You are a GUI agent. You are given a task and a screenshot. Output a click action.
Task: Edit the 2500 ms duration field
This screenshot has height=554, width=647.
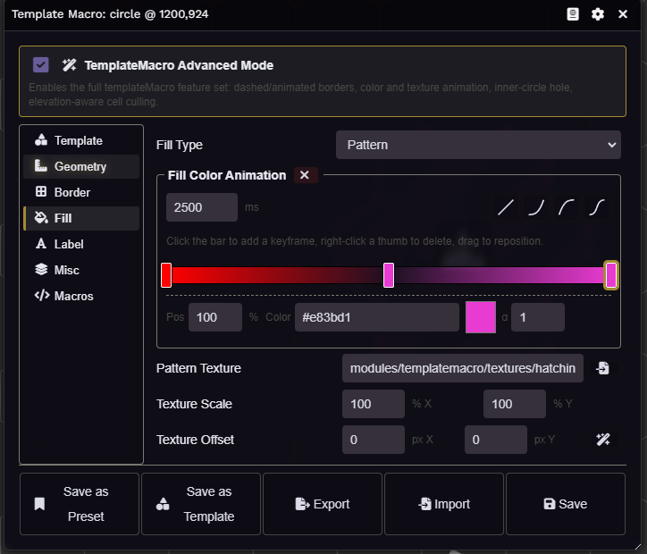pyautogui.click(x=202, y=207)
